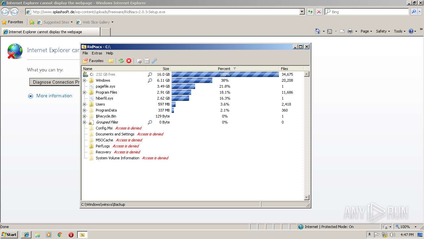Click the RidNacs scrollbar down arrow
The image size is (424, 239).
pos(306,198)
